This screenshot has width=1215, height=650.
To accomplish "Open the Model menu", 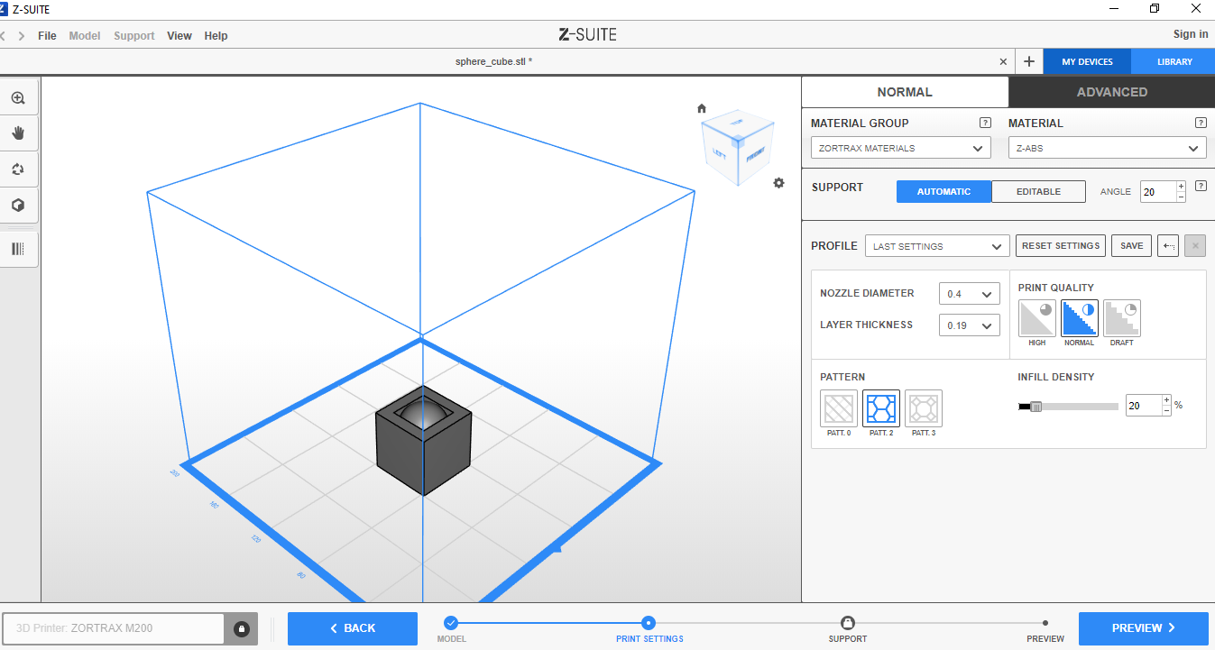I will [85, 36].
